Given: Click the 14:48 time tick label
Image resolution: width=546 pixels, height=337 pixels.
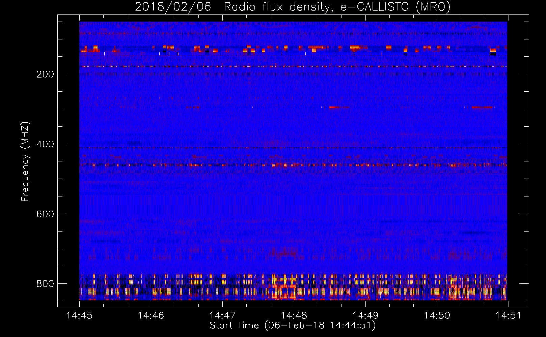Looking at the screenshot, I should pos(294,315).
